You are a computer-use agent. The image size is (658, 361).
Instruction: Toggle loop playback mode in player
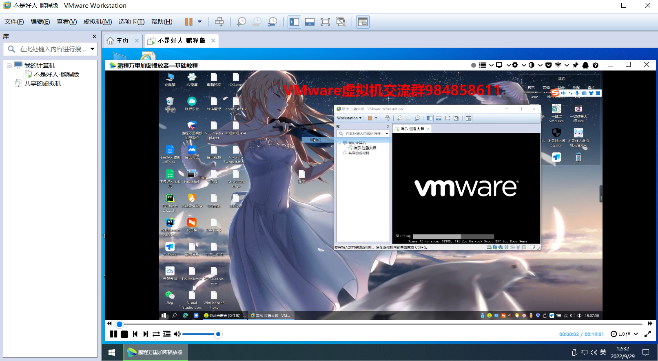click(x=156, y=334)
